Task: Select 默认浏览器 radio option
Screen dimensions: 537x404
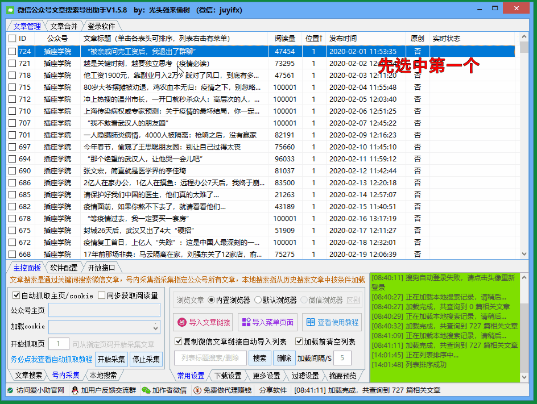Action: pos(258,300)
